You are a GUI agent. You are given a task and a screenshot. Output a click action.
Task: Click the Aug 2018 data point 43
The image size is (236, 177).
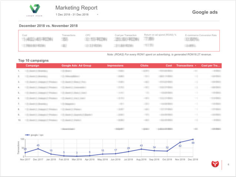pos(141,149)
